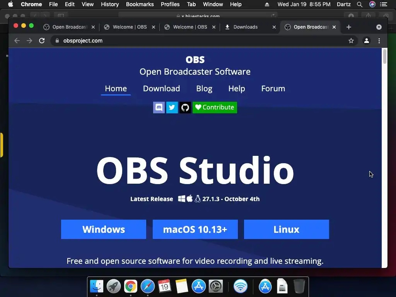Image resolution: width=396 pixels, height=297 pixels.
Task: Open Google Chrome from the Dock
Action: click(131, 287)
